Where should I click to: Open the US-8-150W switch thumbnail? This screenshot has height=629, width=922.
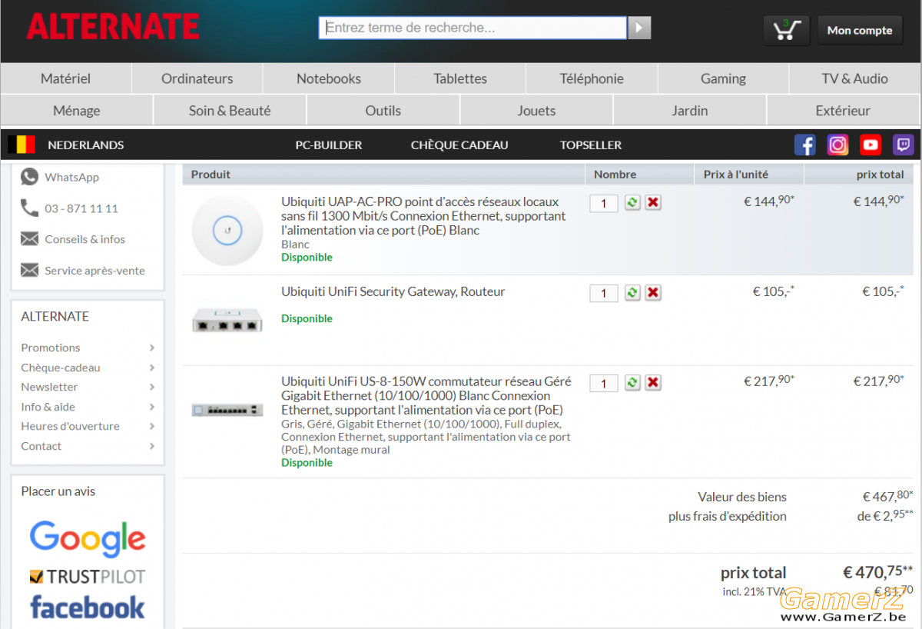pos(227,410)
